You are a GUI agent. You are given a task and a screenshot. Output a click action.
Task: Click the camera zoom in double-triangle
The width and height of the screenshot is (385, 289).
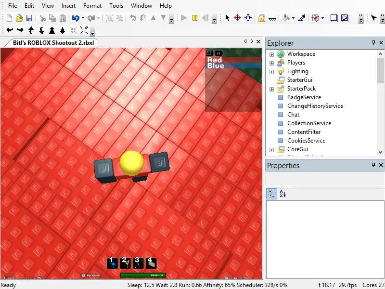(x=52, y=30)
